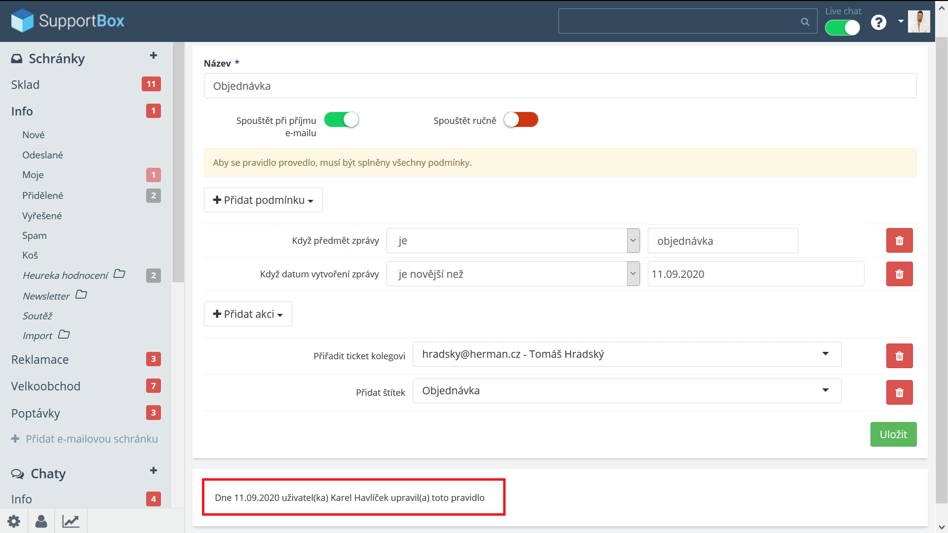This screenshot has width=948, height=533.
Task: Open the Info mailbox
Action: pyautogui.click(x=22, y=111)
